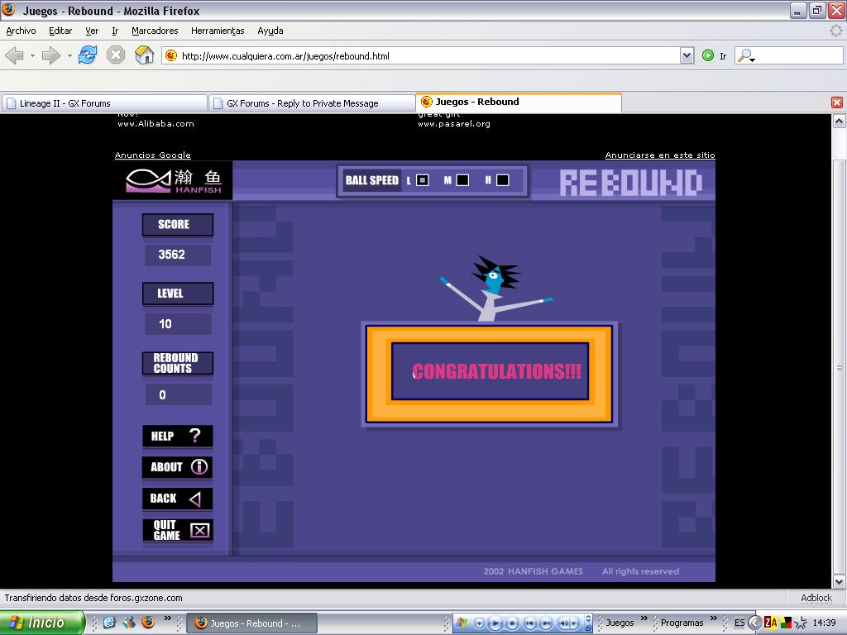Viewport: 847px width, 635px height.
Task: Expand the Programas toolbar chevron
Action: (x=714, y=618)
